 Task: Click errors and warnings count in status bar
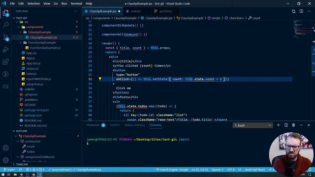(35, 170)
